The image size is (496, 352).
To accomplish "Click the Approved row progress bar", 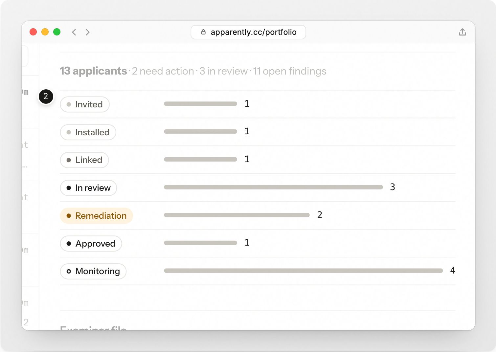I will pos(200,243).
